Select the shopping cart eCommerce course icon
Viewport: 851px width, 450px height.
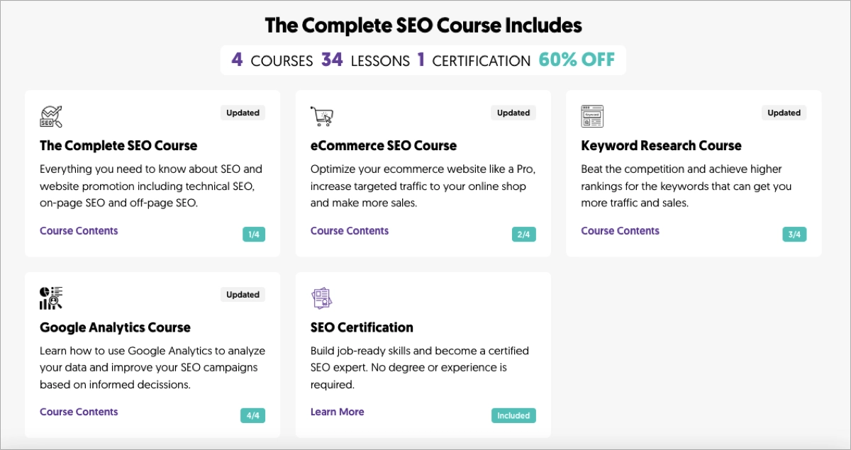[x=321, y=116]
